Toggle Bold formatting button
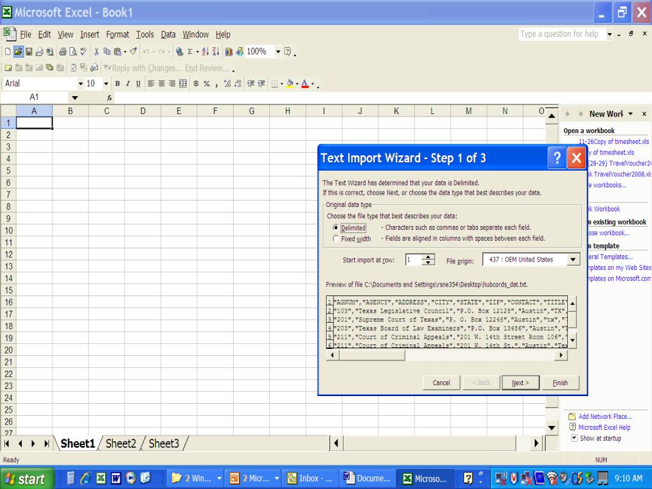 point(118,83)
